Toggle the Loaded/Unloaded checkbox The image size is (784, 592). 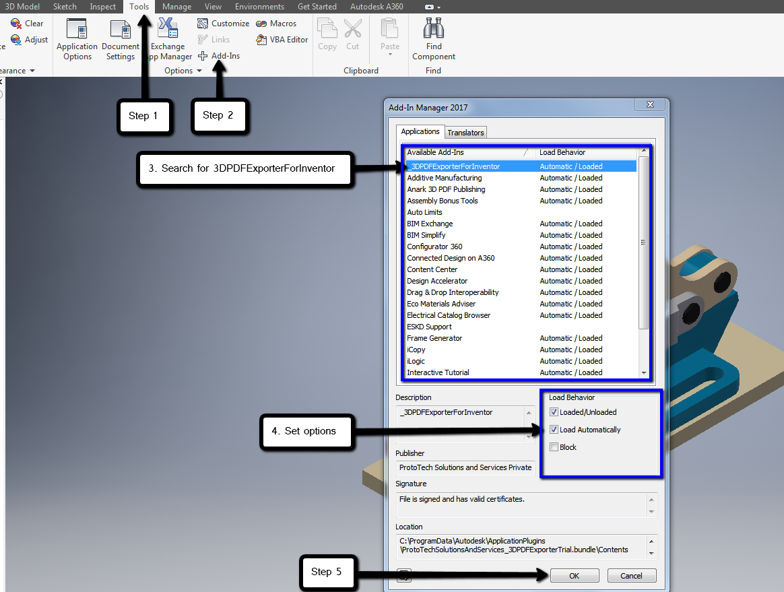tap(554, 412)
